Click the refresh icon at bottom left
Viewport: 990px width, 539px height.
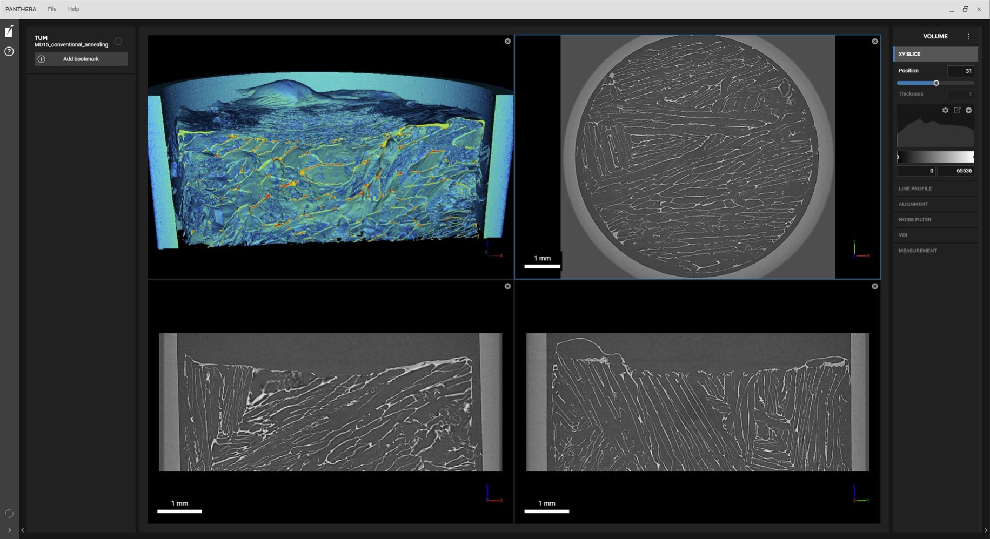[9, 514]
